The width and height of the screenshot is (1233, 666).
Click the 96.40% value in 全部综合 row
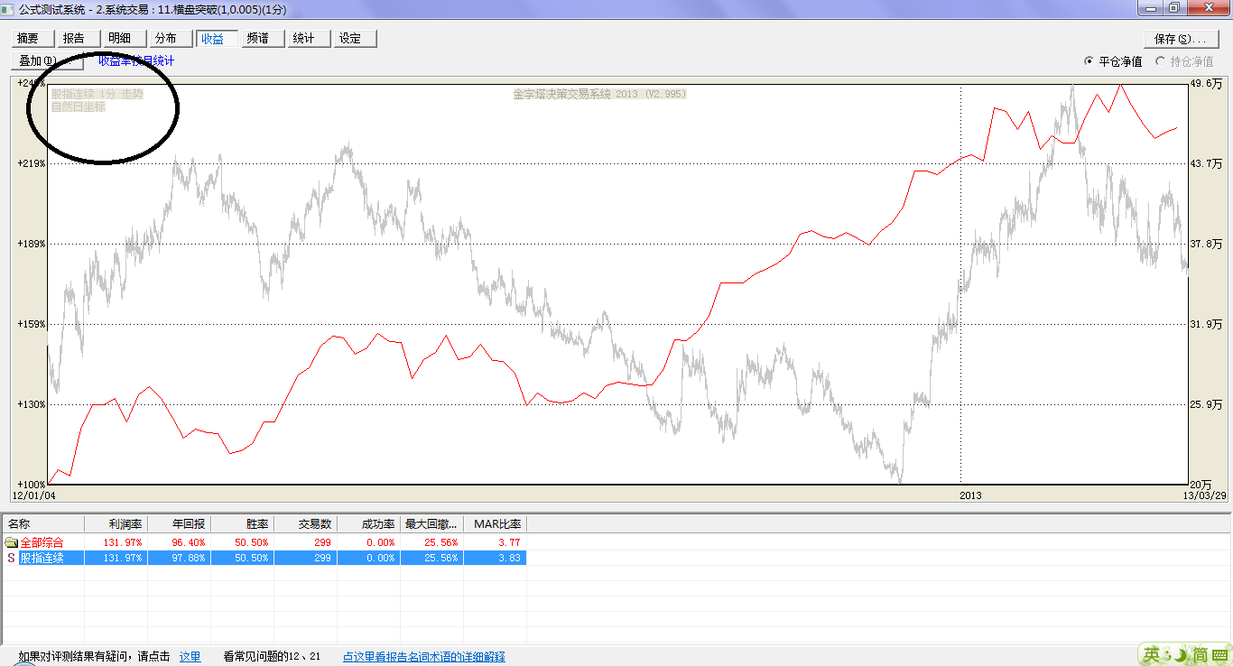pos(189,542)
